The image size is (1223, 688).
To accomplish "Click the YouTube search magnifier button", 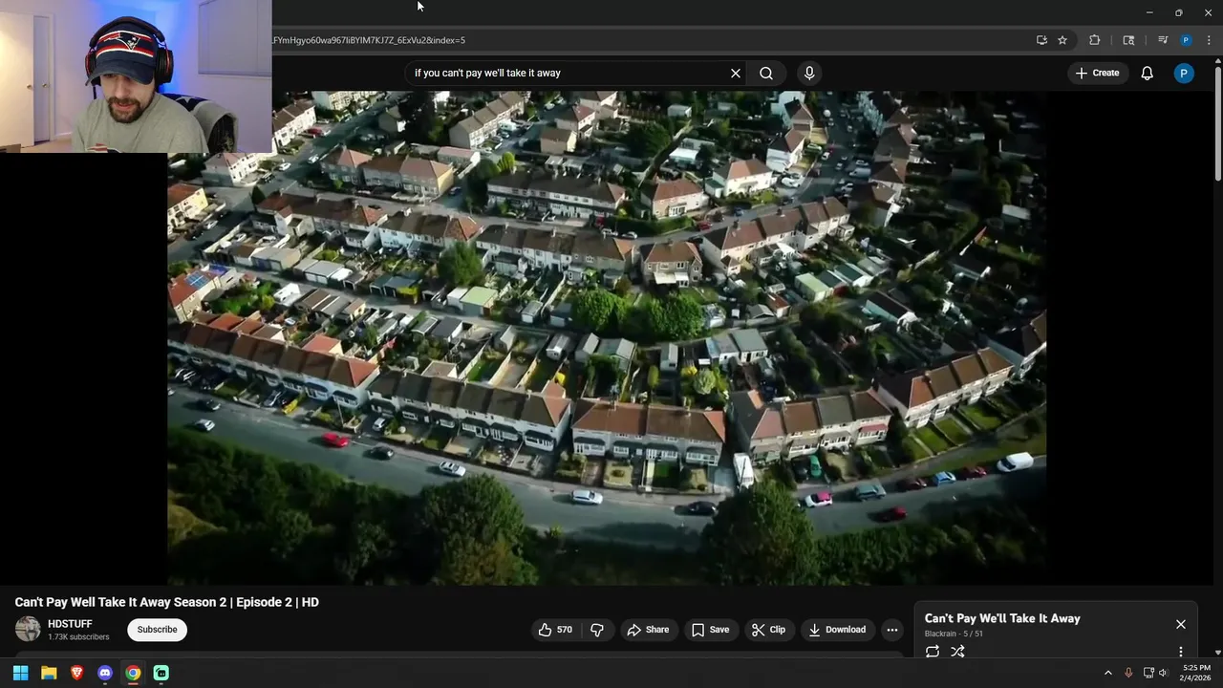I will 766,73.
